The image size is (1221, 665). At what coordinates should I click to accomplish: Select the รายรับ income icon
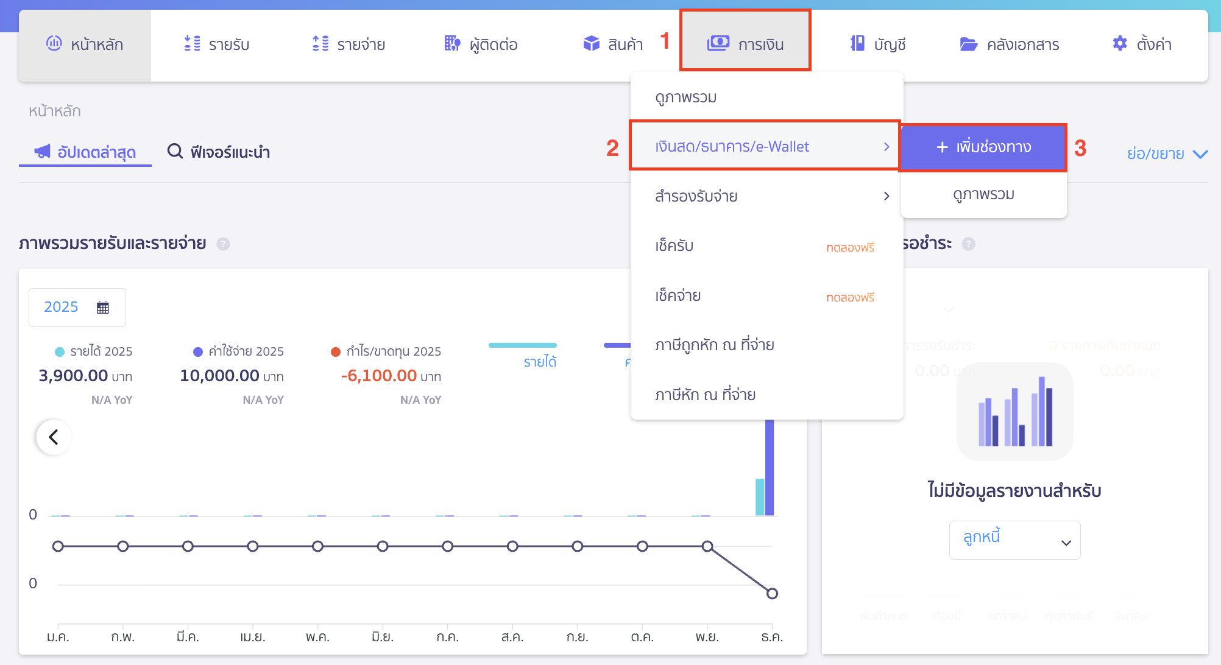click(191, 43)
